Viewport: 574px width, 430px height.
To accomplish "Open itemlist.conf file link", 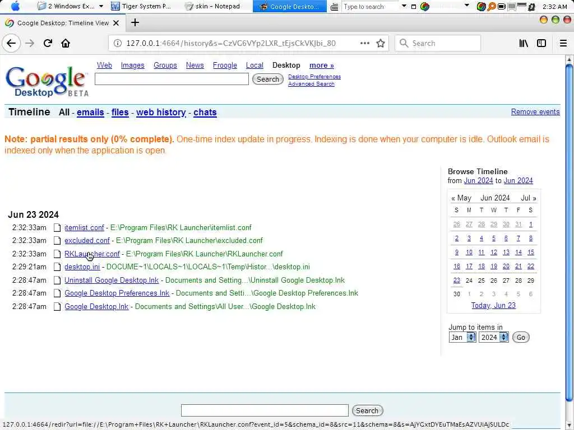I will (x=84, y=227).
